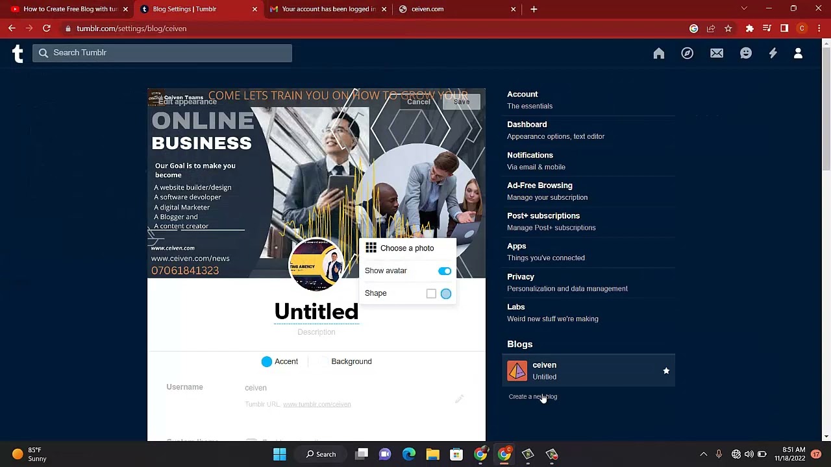Select the circle avatar shape
831x467 pixels.
coord(446,294)
